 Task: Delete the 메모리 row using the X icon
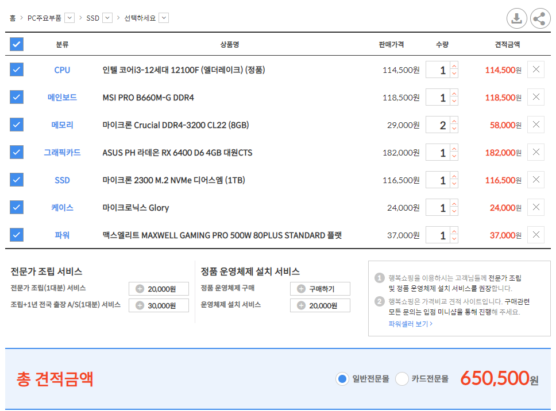tap(536, 125)
